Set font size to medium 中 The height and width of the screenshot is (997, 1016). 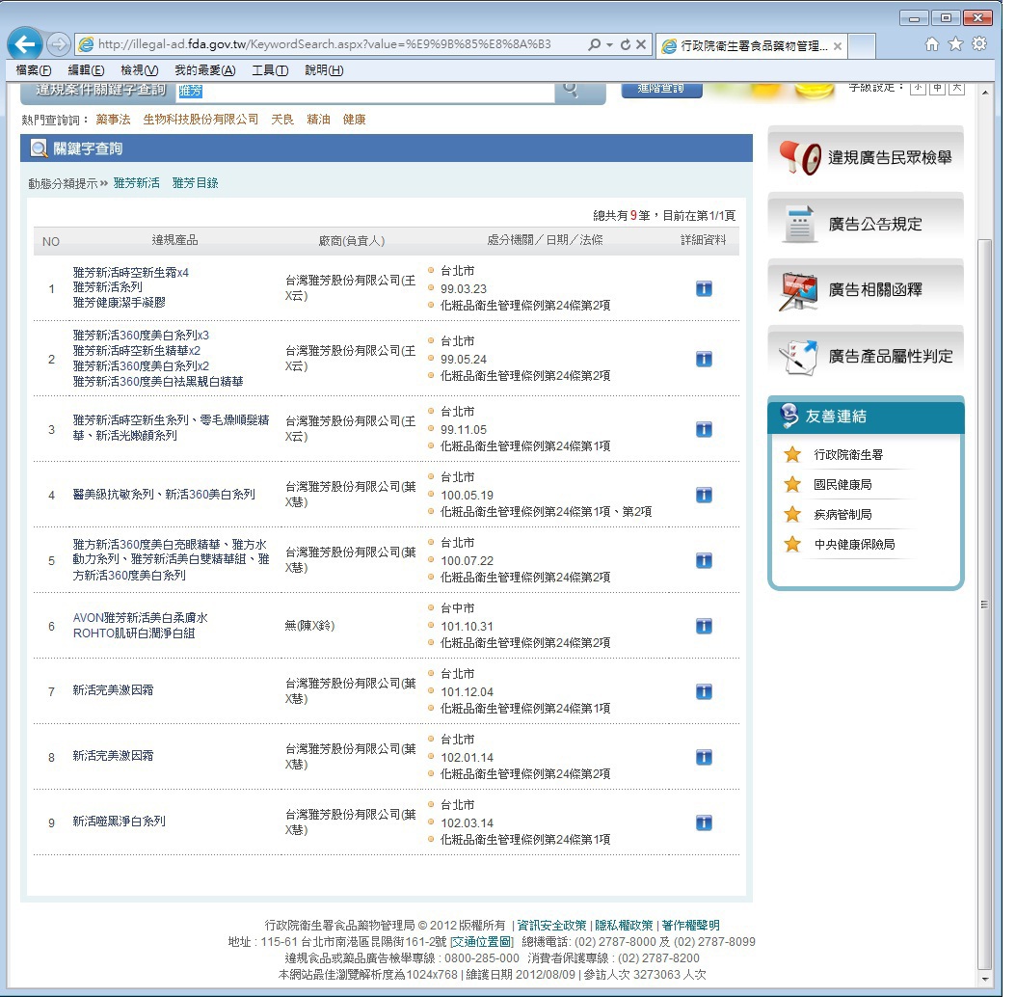tap(937, 88)
